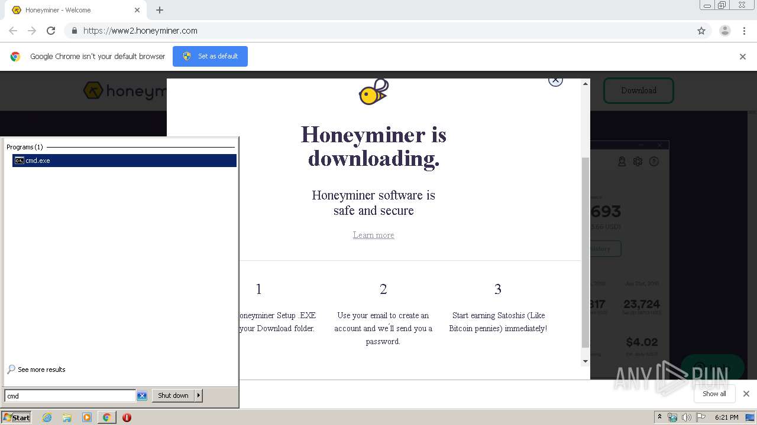Click the profile icon in Honeyminer app preview
The image size is (757, 425).
(x=622, y=161)
